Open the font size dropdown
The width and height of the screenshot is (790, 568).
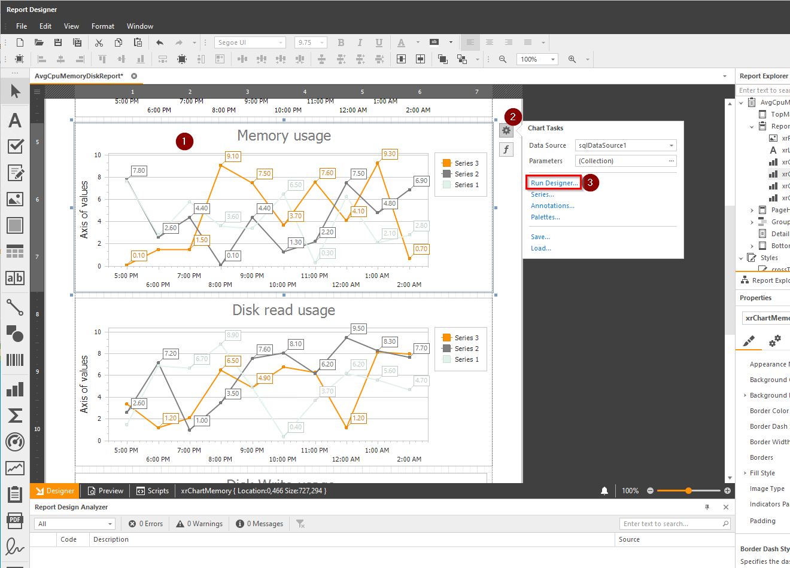(321, 42)
